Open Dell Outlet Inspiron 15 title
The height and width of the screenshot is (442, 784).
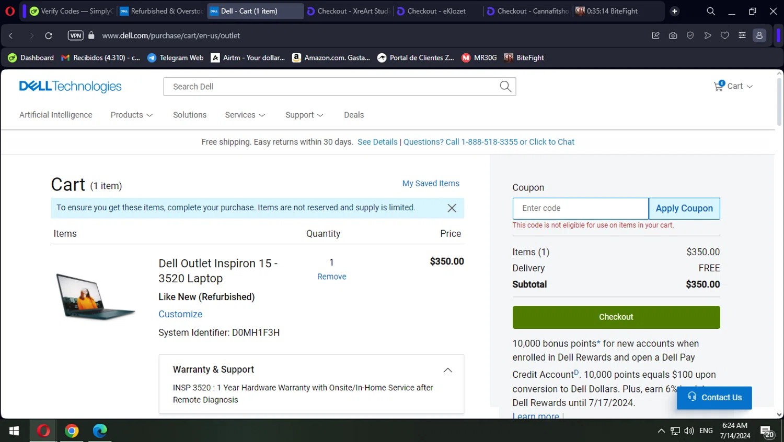tap(218, 271)
